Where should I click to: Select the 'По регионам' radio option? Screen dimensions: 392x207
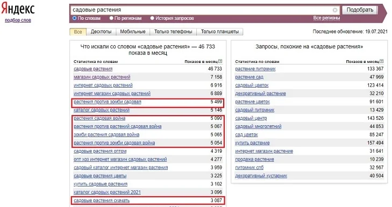pyautogui.click(x=111, y=18)
